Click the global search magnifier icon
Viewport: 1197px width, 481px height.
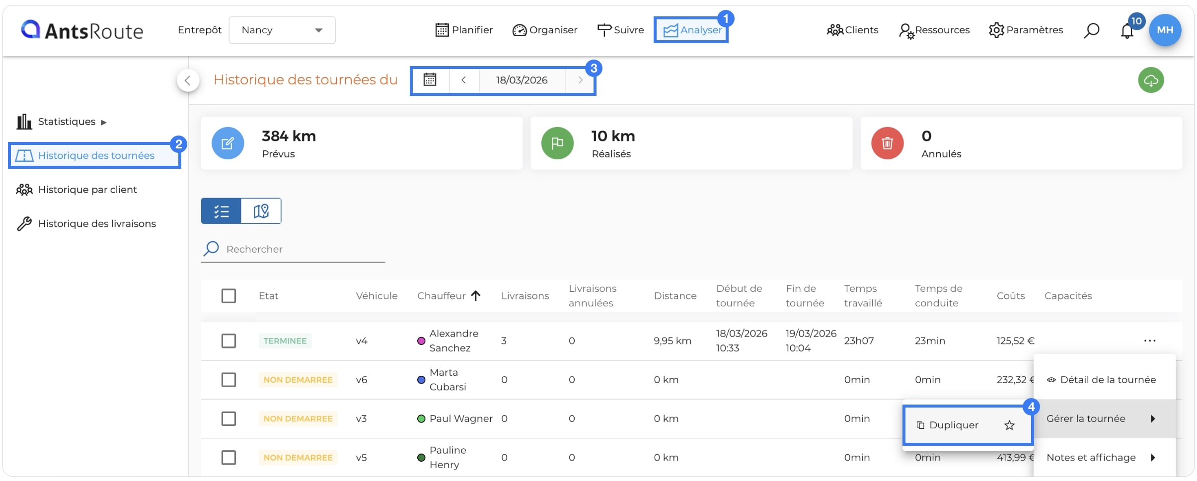[1091, 31]
